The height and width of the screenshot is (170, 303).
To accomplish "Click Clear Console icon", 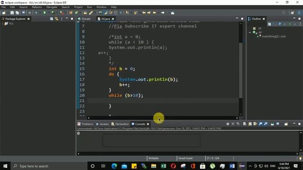I will click(x=245, y=124).
